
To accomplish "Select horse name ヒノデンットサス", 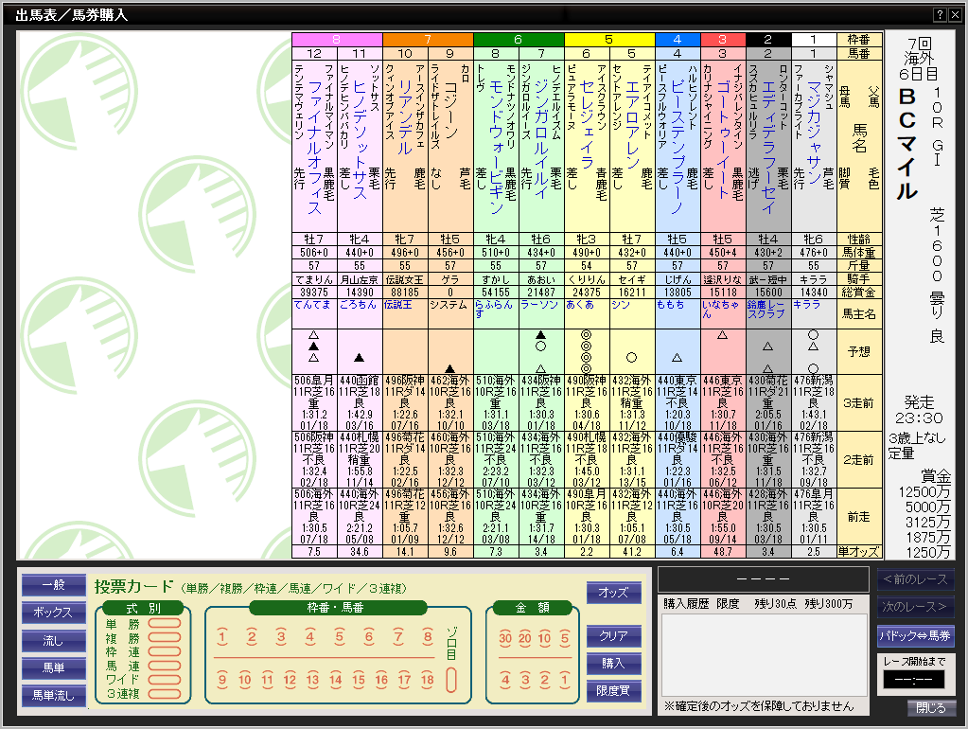I will click(360, 139).
